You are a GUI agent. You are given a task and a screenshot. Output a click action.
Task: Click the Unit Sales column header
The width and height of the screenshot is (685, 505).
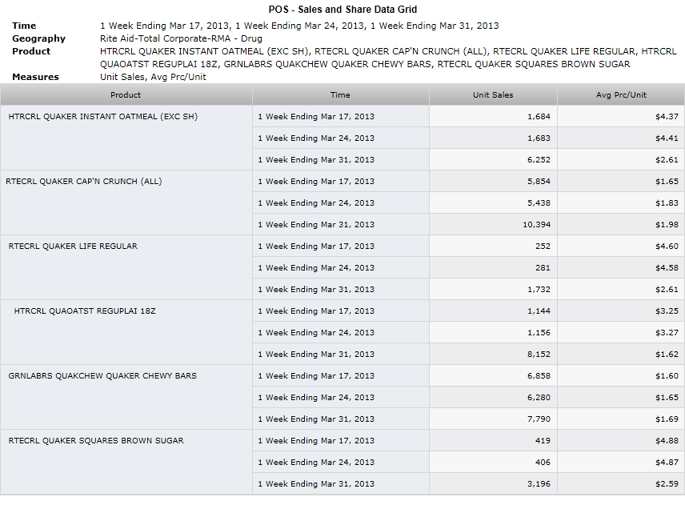(493, 94)
